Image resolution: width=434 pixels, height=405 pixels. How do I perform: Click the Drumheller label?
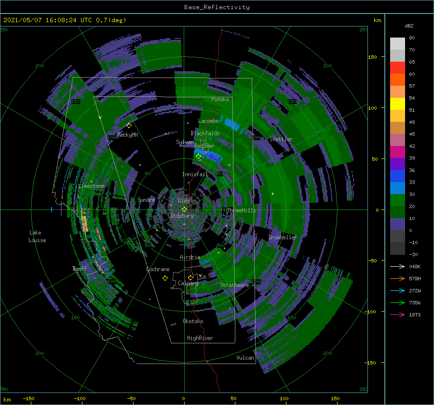(x=283, y=237)
